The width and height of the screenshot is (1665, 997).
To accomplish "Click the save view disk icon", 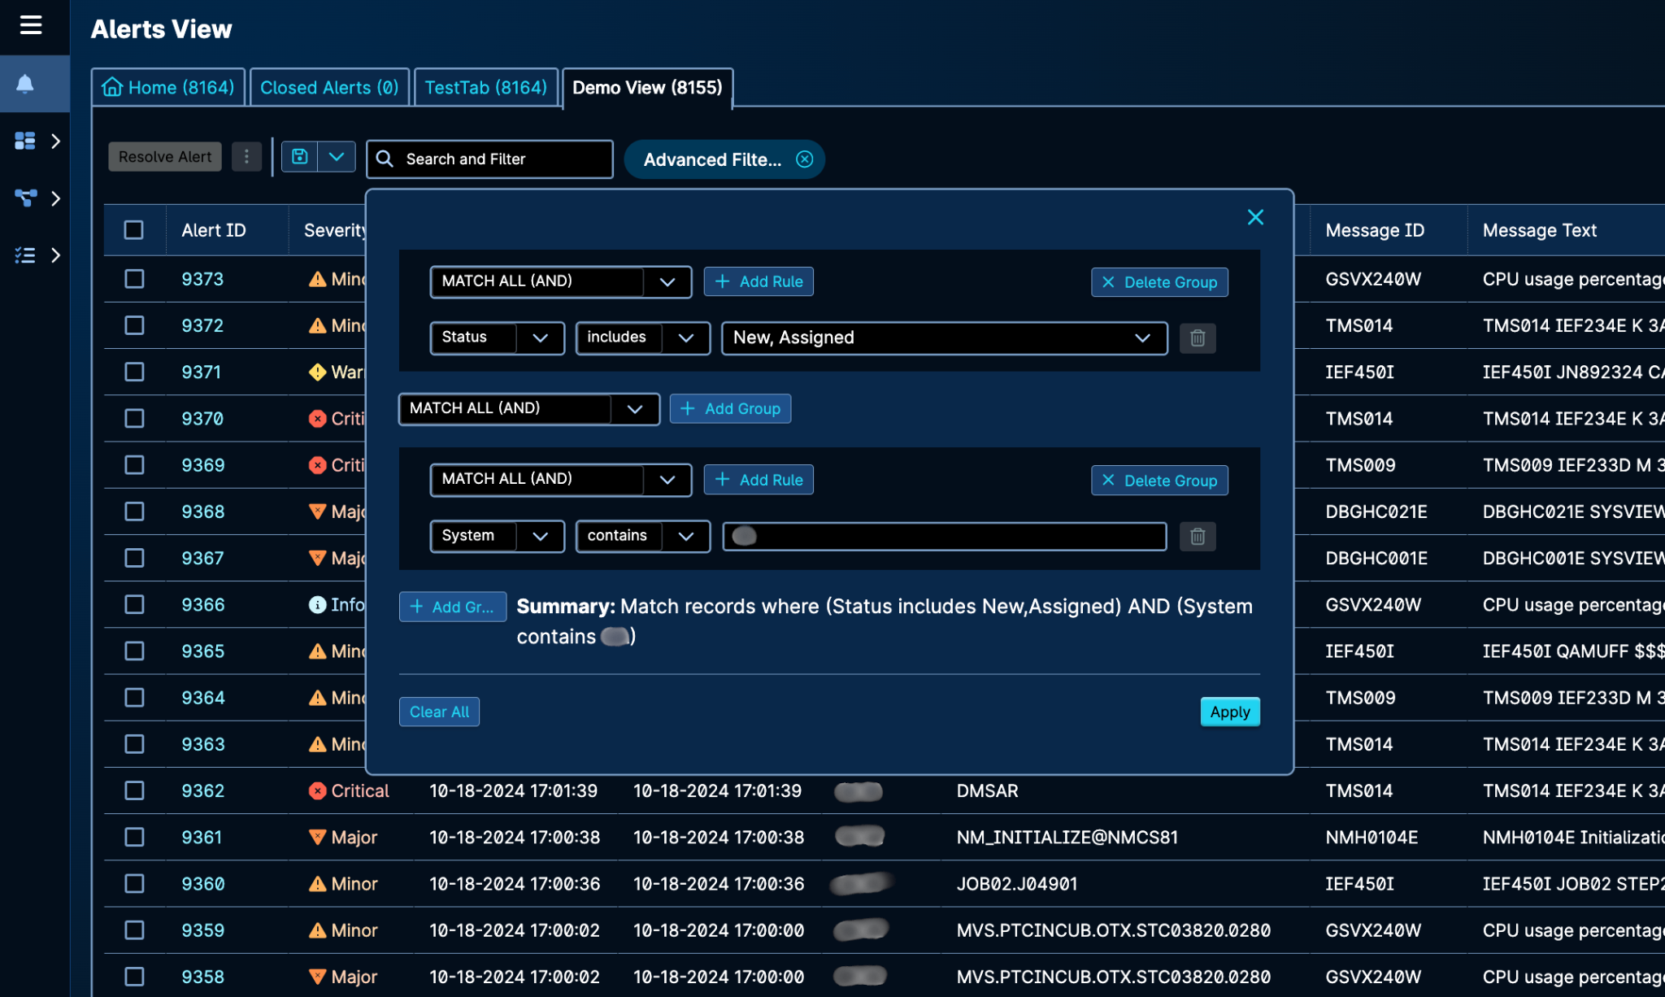I will [x=300, y=156].
